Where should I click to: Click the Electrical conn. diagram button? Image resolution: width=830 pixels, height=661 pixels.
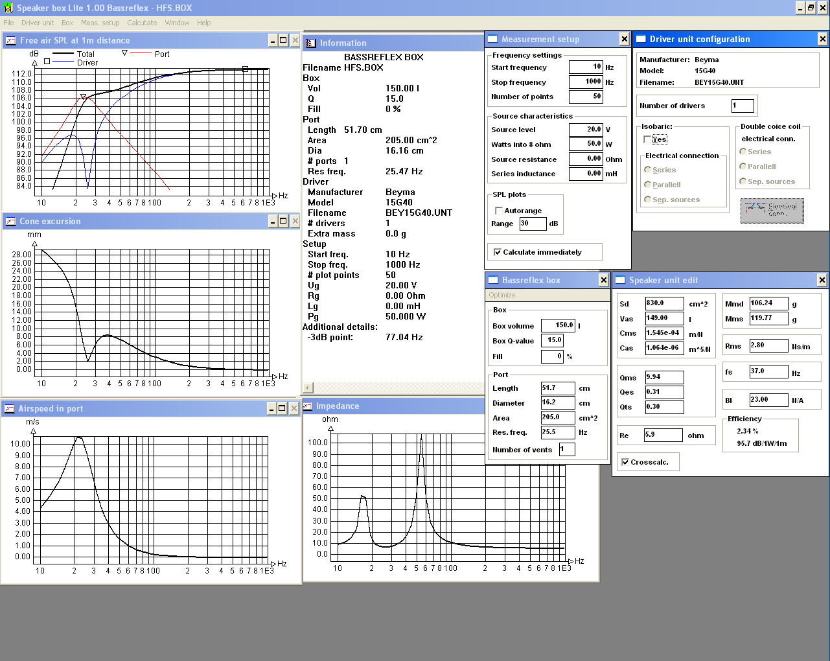[772, 211]
